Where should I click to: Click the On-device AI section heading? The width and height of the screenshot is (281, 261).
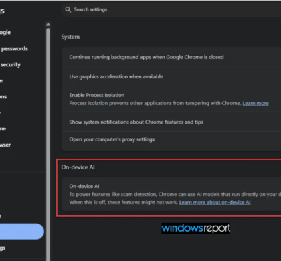pyautogui.click(x=78, y=167)
